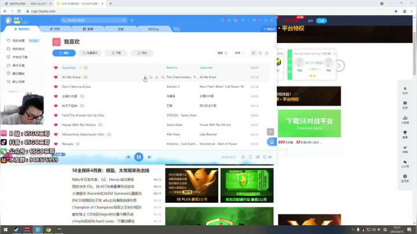This screenshot has width=417, height=234.
Task: Unlike the song Superstar
Action: (56, 68)
